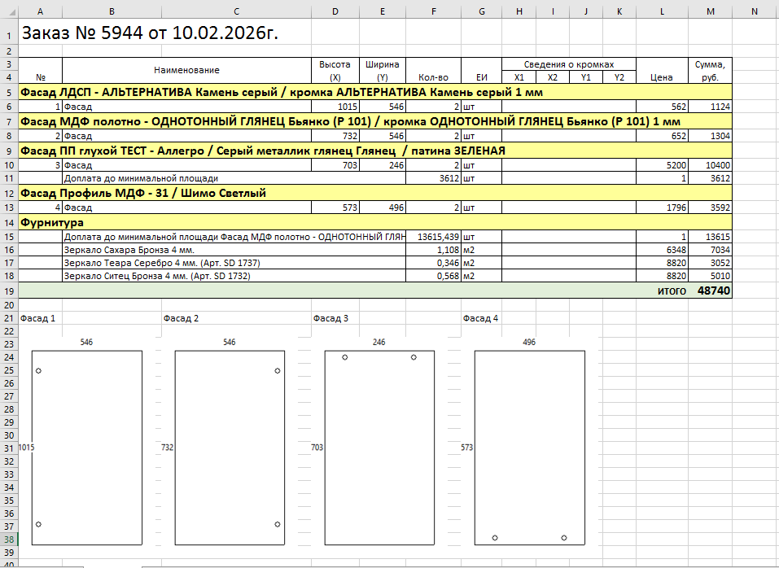Click the top-left hole marker on Фасад 3 drawing
The image size is (779, 568).
(x=345, y=357)
